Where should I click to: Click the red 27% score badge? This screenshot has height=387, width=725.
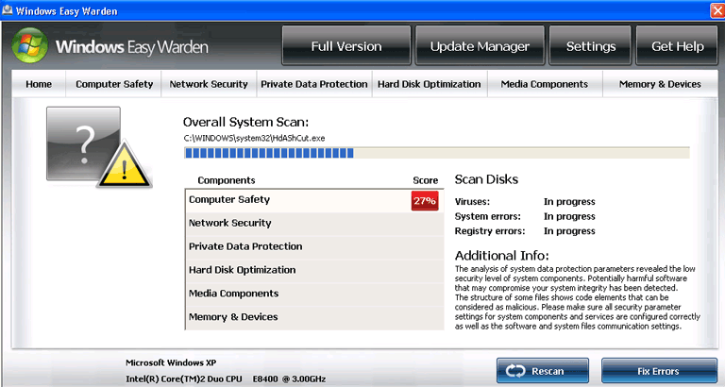tap(424, 200)
